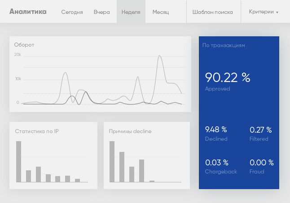Click the Оборот chart title

24,45
